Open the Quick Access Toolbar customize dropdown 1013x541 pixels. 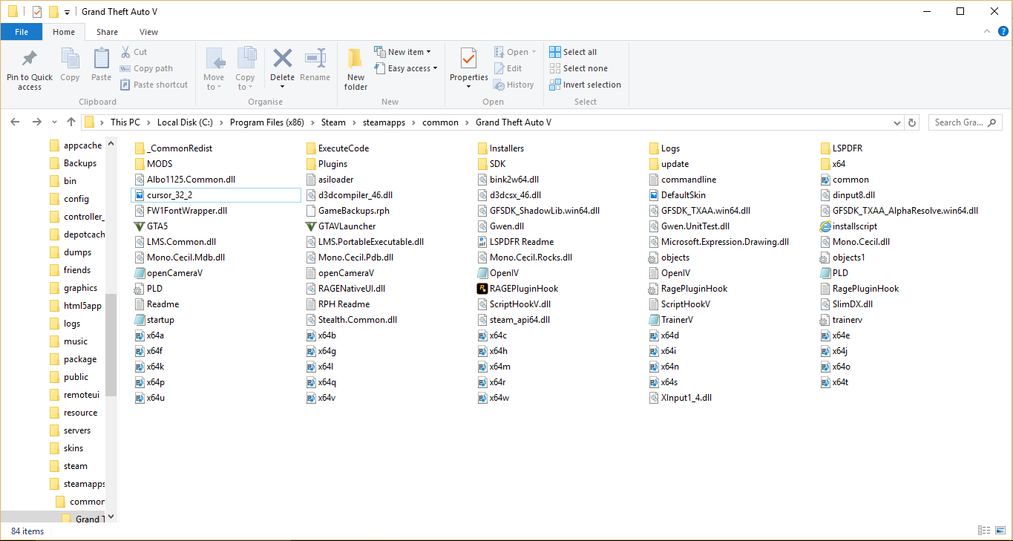68,13
